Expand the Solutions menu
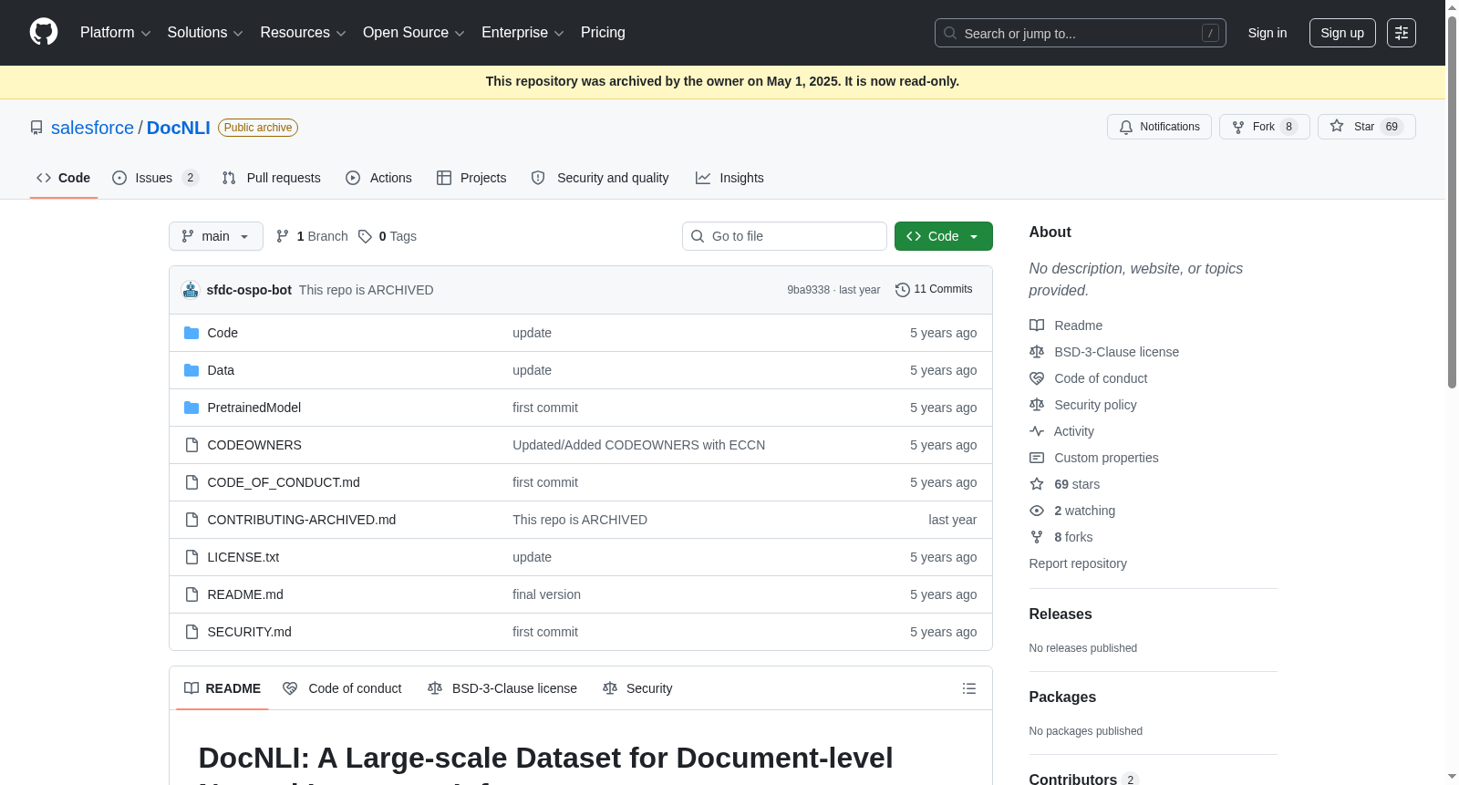Viewport: 1459px width, 785px height. pos(205,33)
